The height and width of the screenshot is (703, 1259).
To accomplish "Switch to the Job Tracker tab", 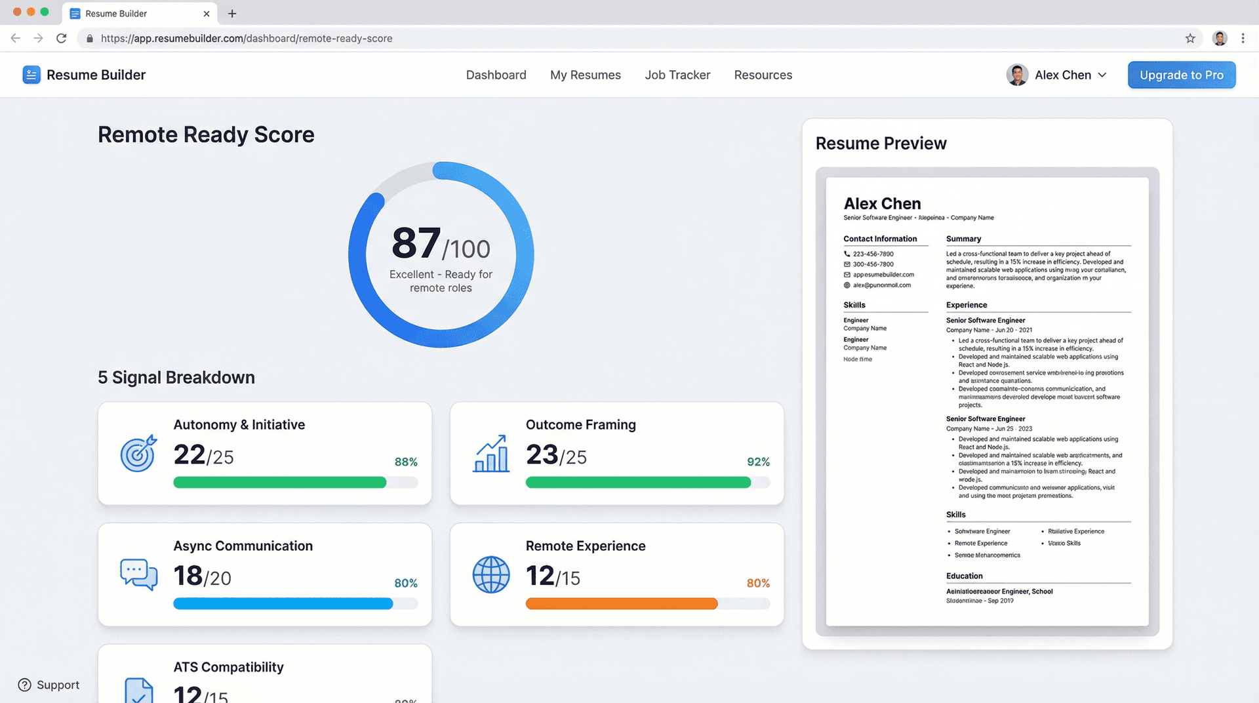I will (x=677, y=75).
